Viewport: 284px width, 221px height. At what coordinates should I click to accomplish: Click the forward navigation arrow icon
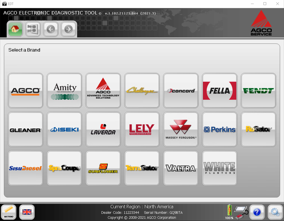click(x=68, y=29)
